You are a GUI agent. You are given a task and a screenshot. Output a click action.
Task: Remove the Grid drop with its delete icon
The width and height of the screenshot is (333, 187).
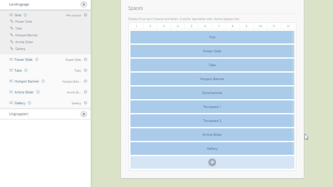pos(85,15)
